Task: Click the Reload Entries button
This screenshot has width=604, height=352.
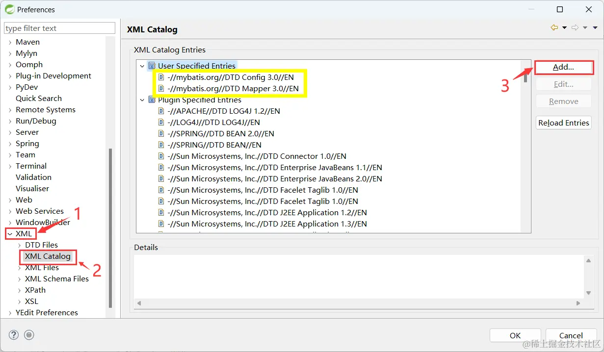Action: (564, 123)
